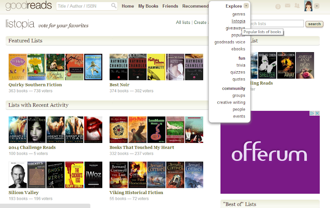Click the Farewell, My Lovely book cover
The image size is (330, 208).
click(194, 67)
